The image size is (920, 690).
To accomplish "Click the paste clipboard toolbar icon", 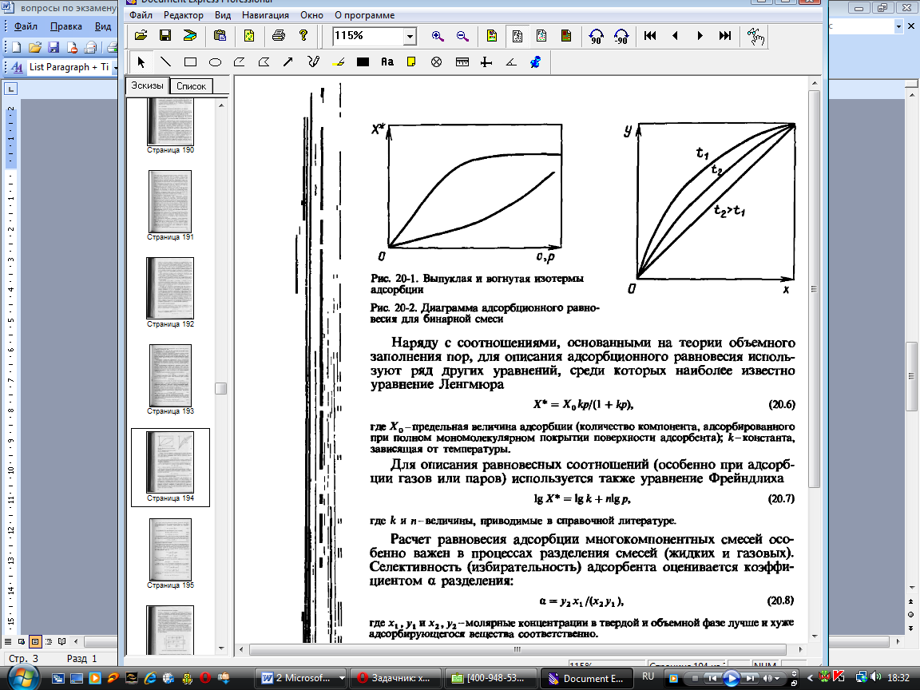I will [x=220, y=36].
